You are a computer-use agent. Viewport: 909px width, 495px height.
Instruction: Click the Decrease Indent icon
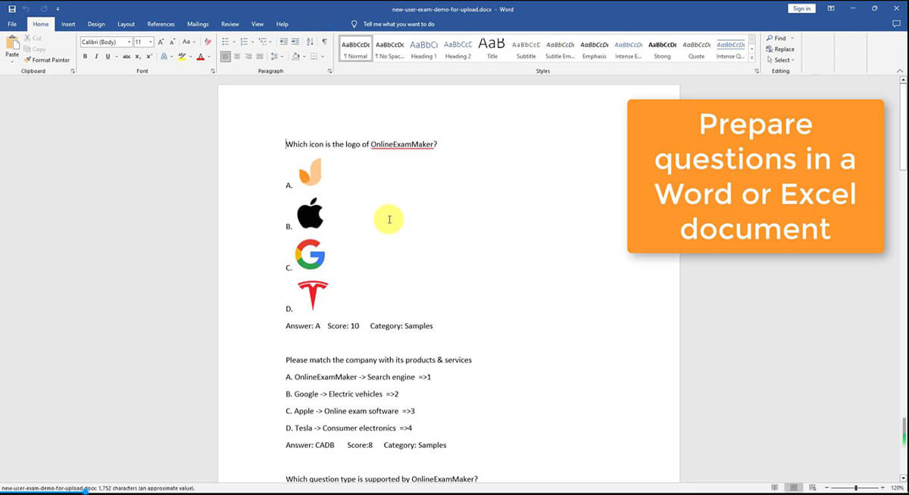(283, 42)
